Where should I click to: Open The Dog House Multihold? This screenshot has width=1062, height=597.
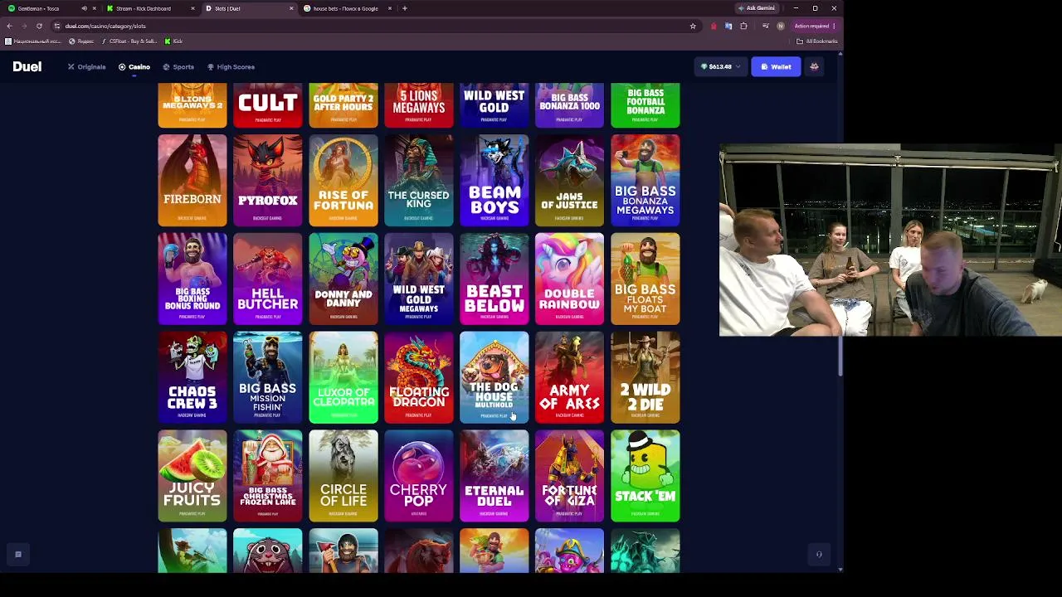[494, 377]
